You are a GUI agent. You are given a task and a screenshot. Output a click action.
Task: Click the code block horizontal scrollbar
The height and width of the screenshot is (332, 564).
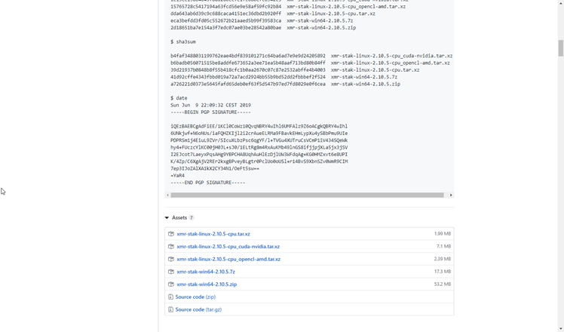307,195
